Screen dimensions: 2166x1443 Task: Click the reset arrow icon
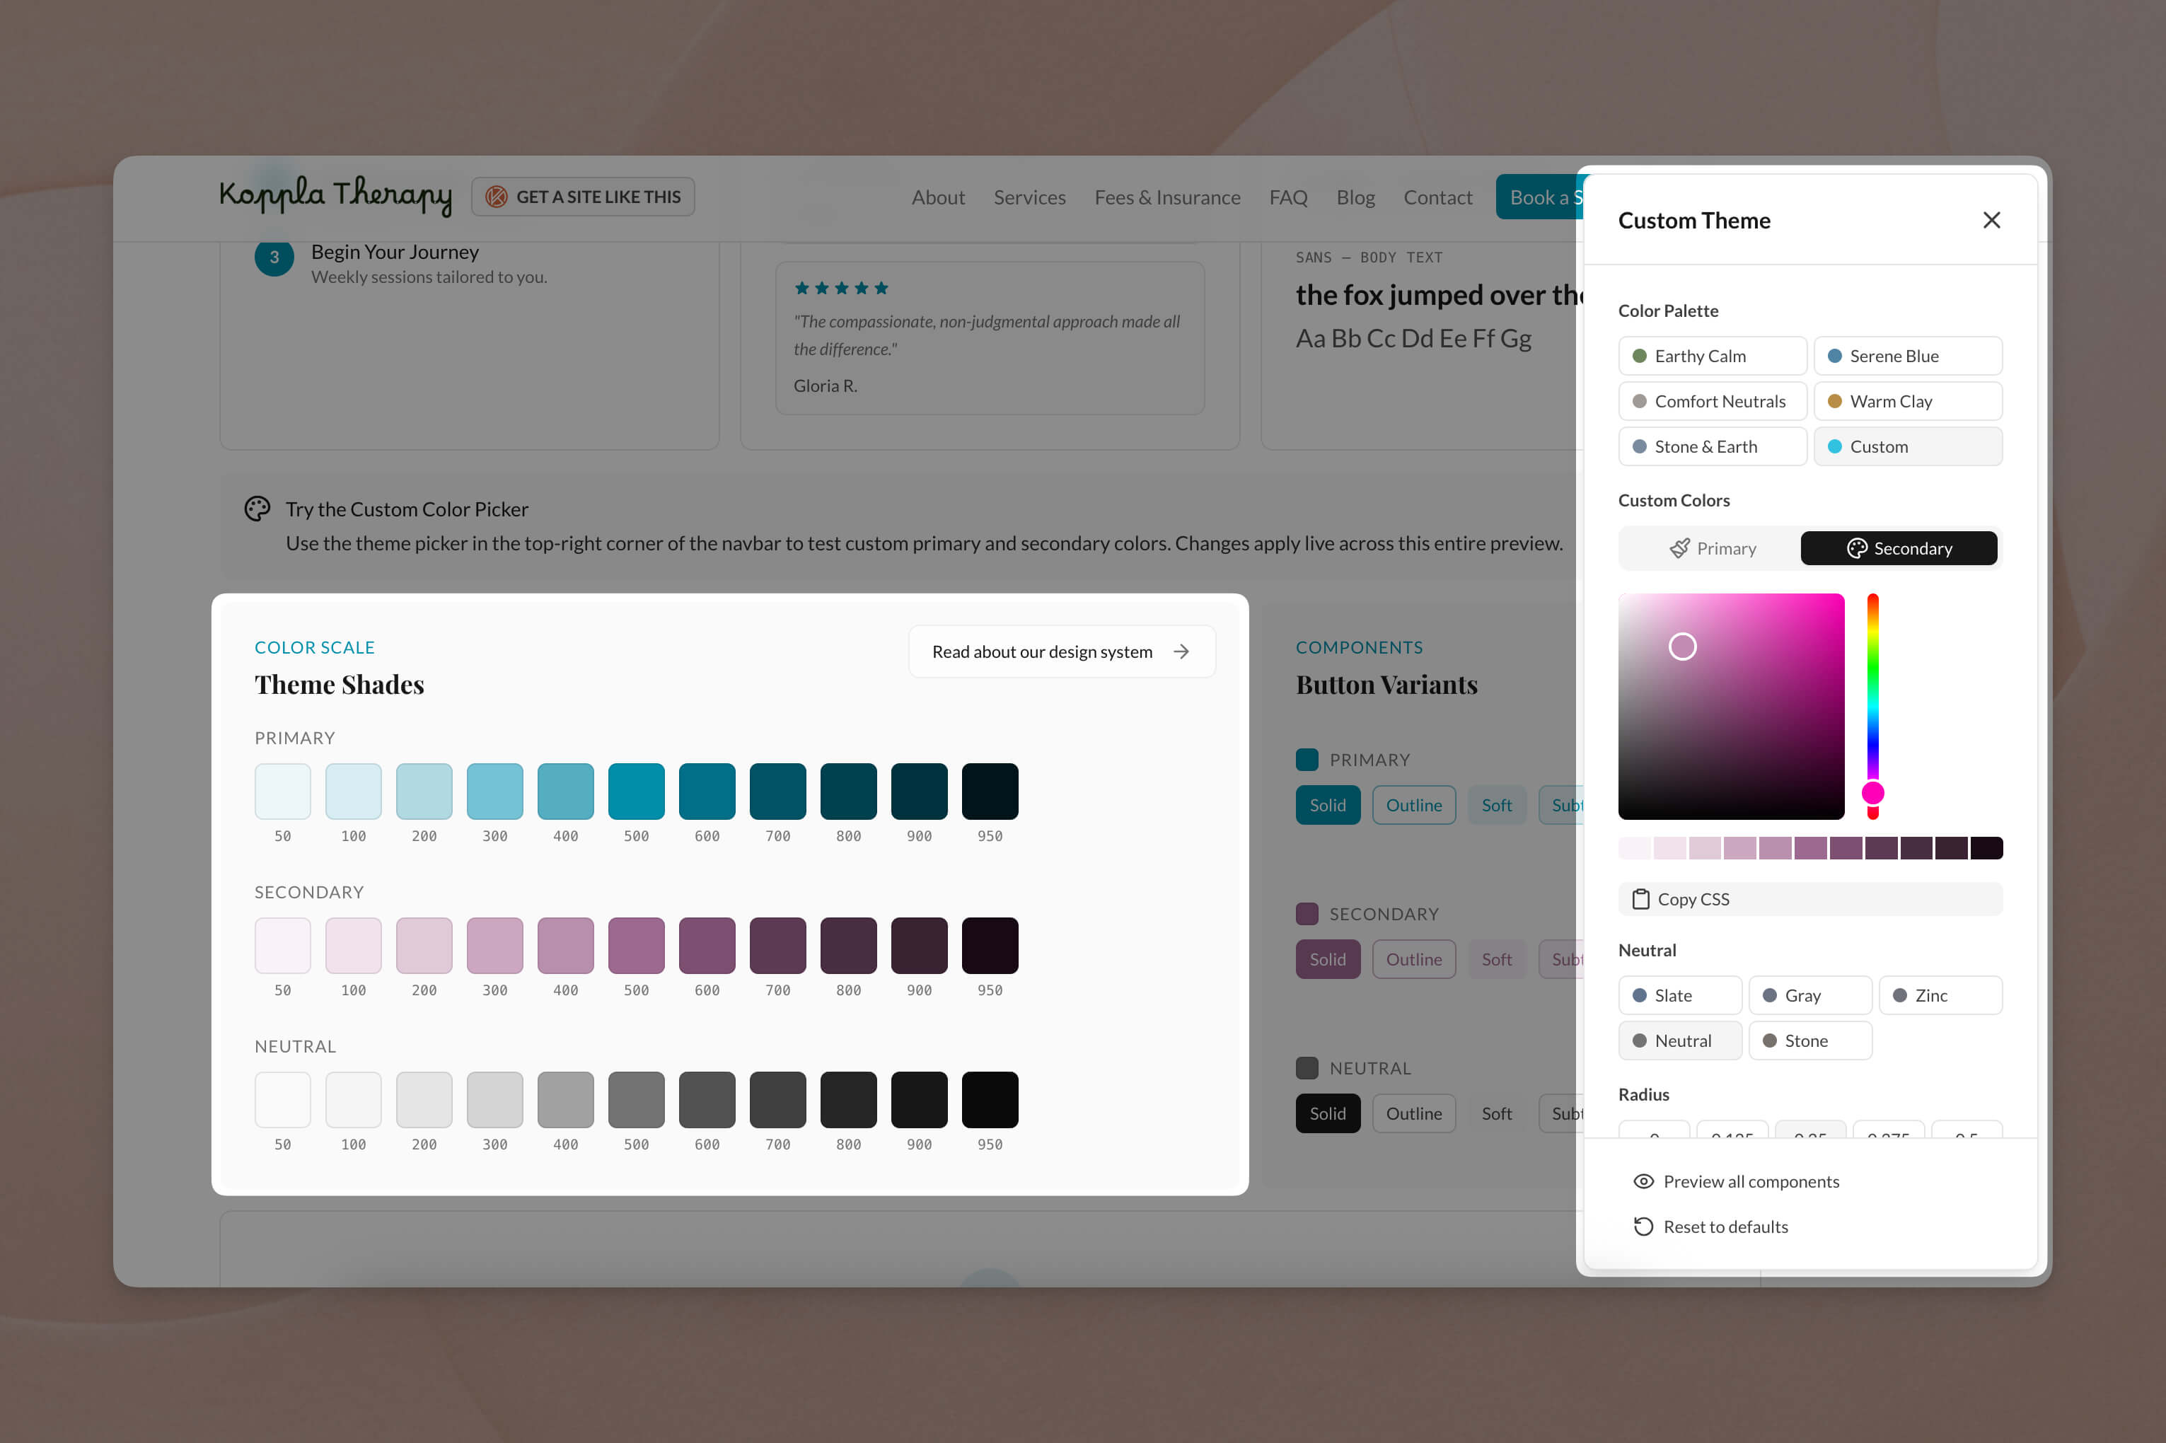pyautogui.click(x=1643, y=1227)
